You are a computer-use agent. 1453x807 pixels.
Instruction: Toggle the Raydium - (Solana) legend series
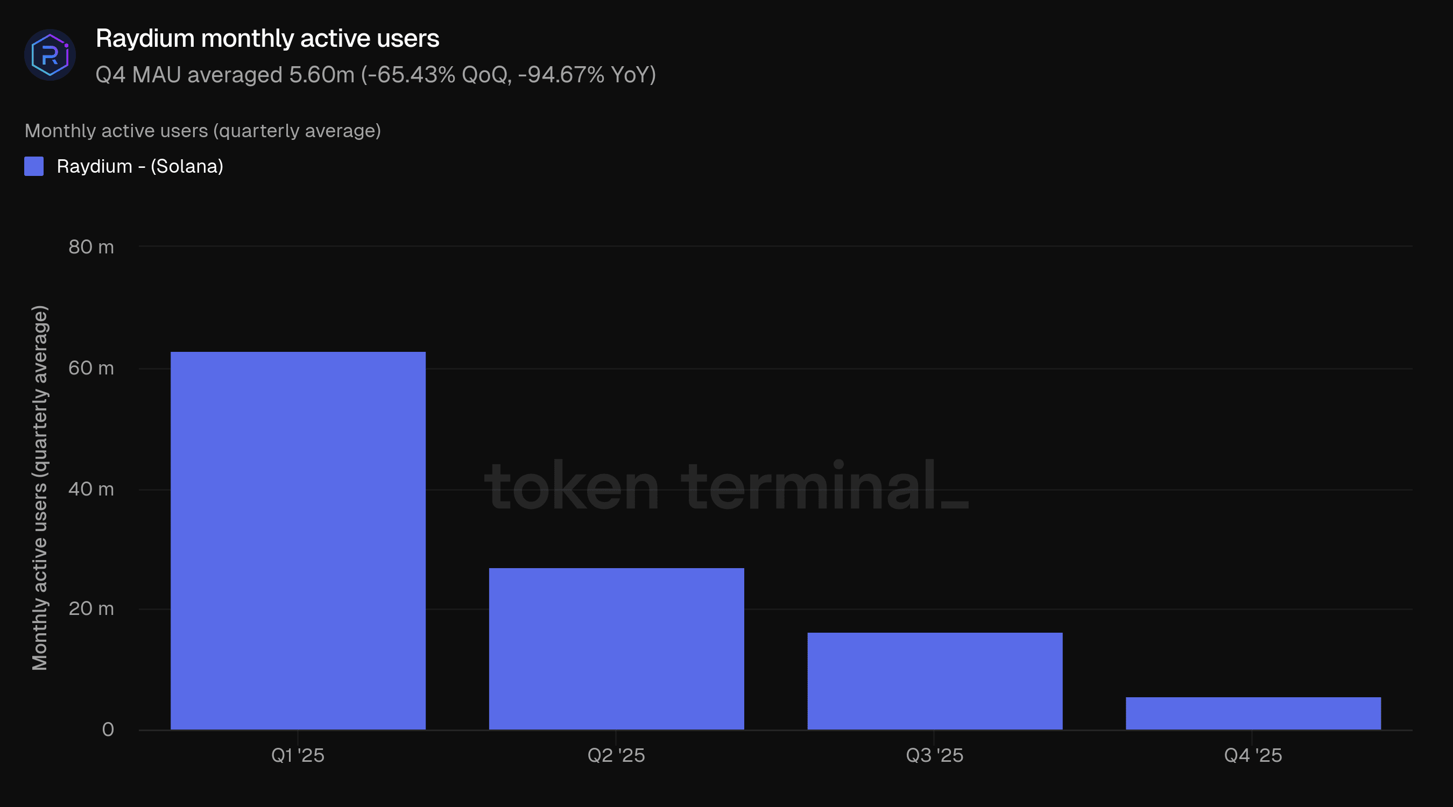[139, 166]
